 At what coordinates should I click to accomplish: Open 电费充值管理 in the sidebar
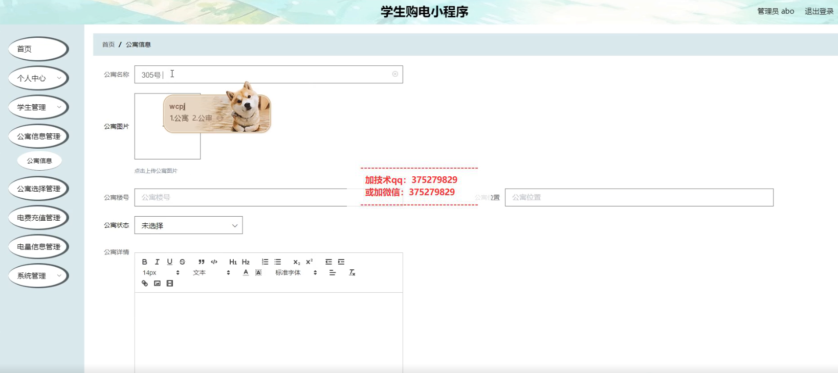(x=38, y=218)
